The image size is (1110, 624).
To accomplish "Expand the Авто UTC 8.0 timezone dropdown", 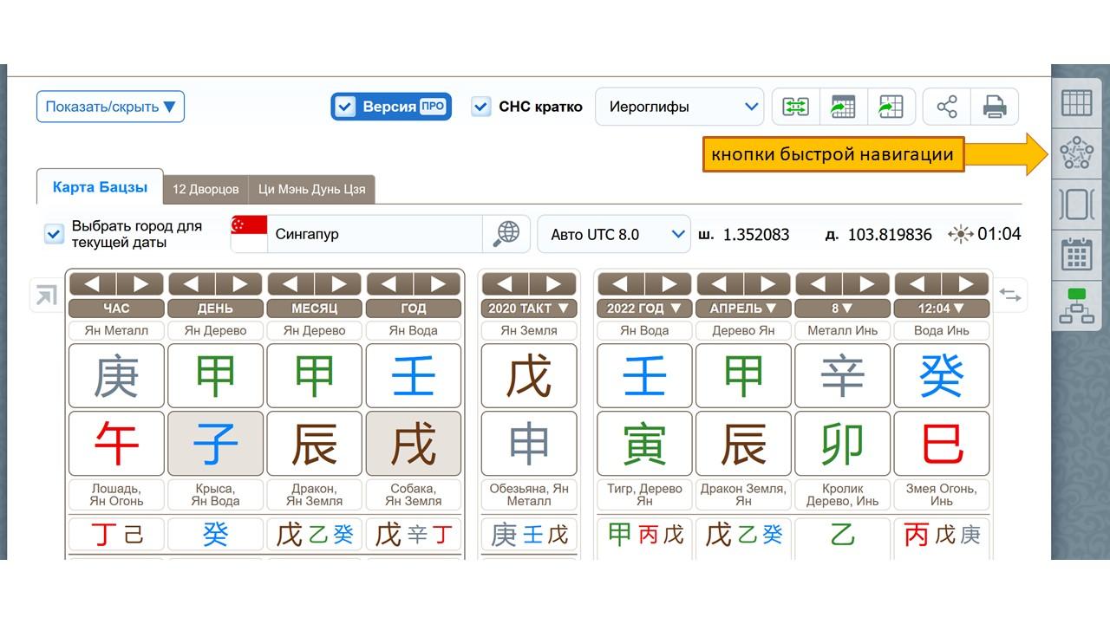I will [614, 234].
